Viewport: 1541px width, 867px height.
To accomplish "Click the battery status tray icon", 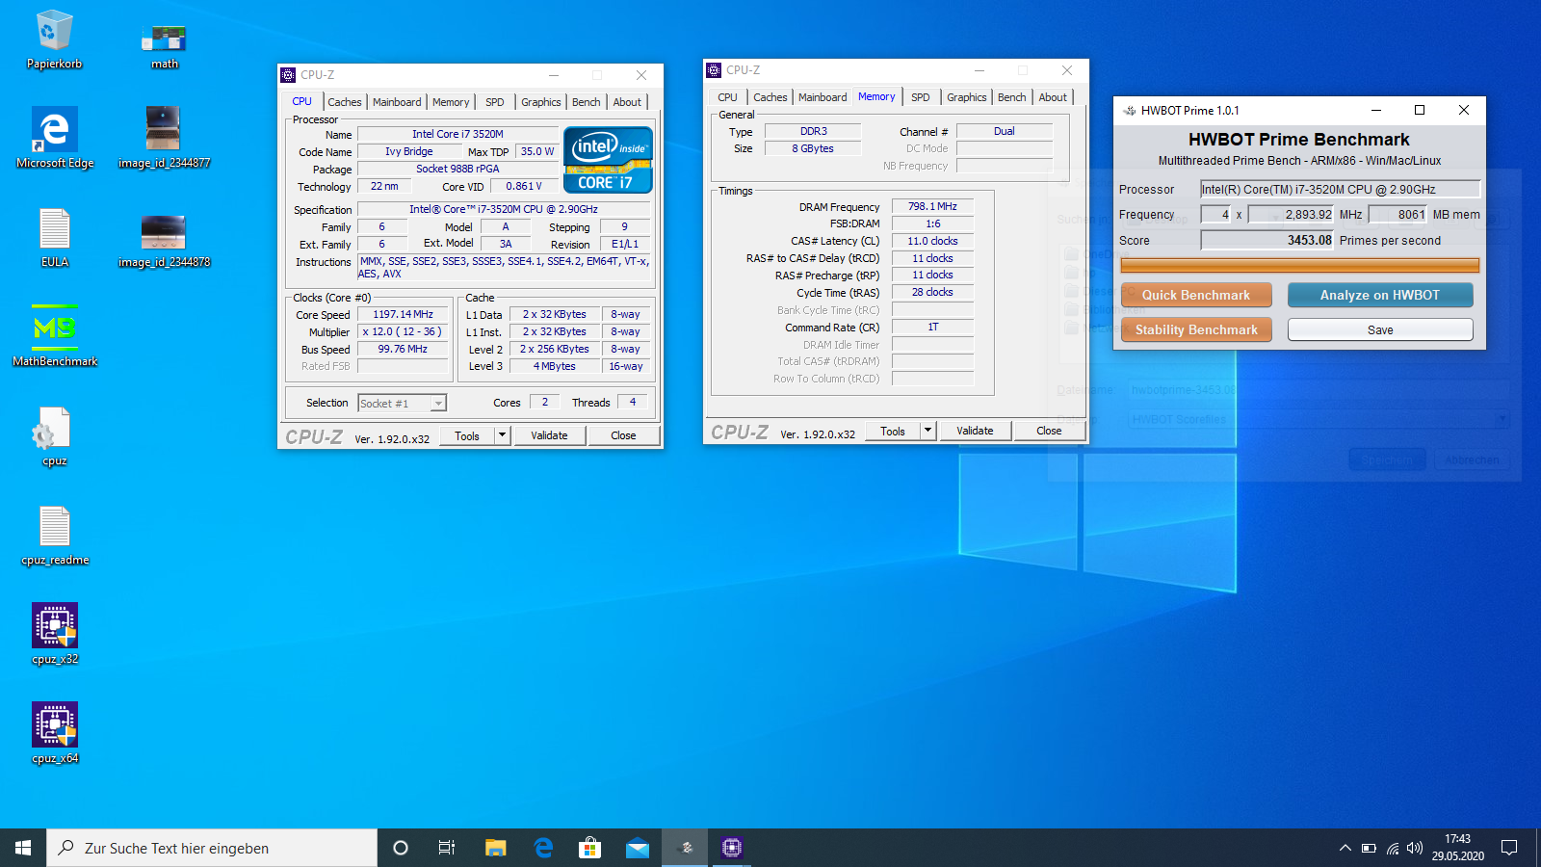I will 1369,848.
